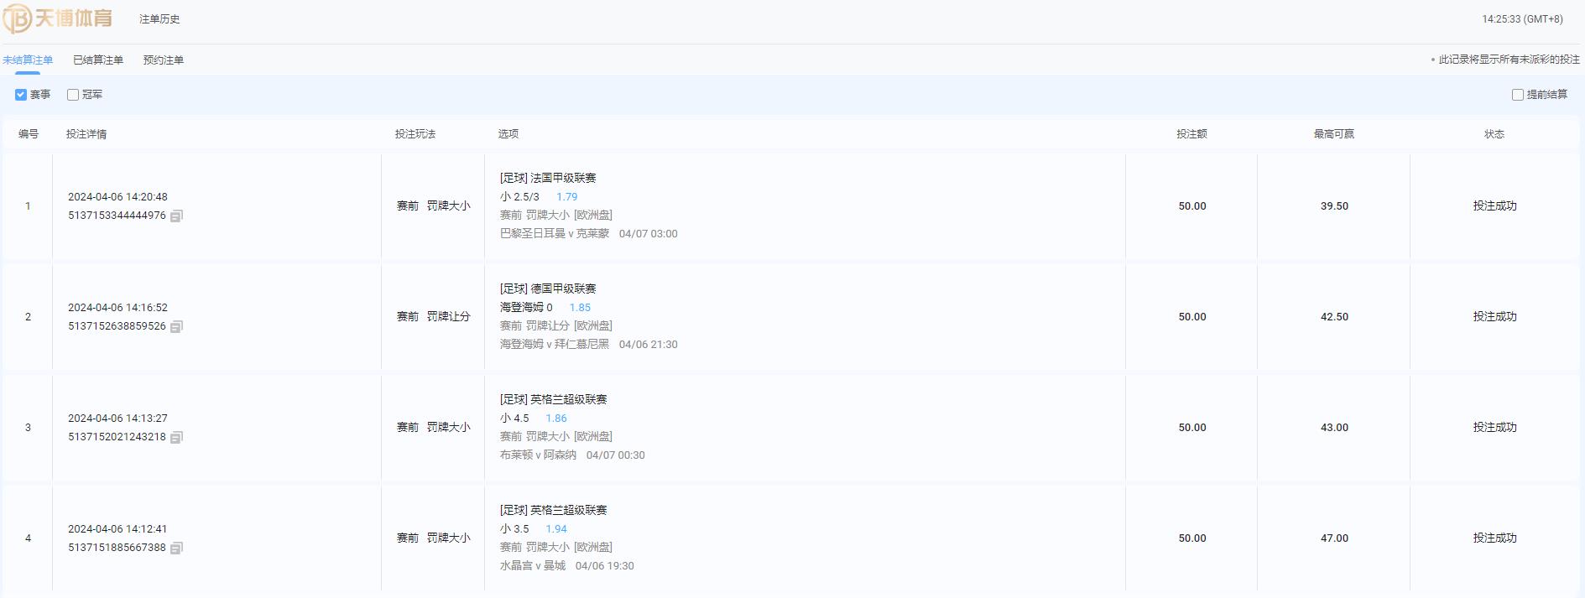
Task: Click the 最高可赢 column header
Action: coord(1334,134)
